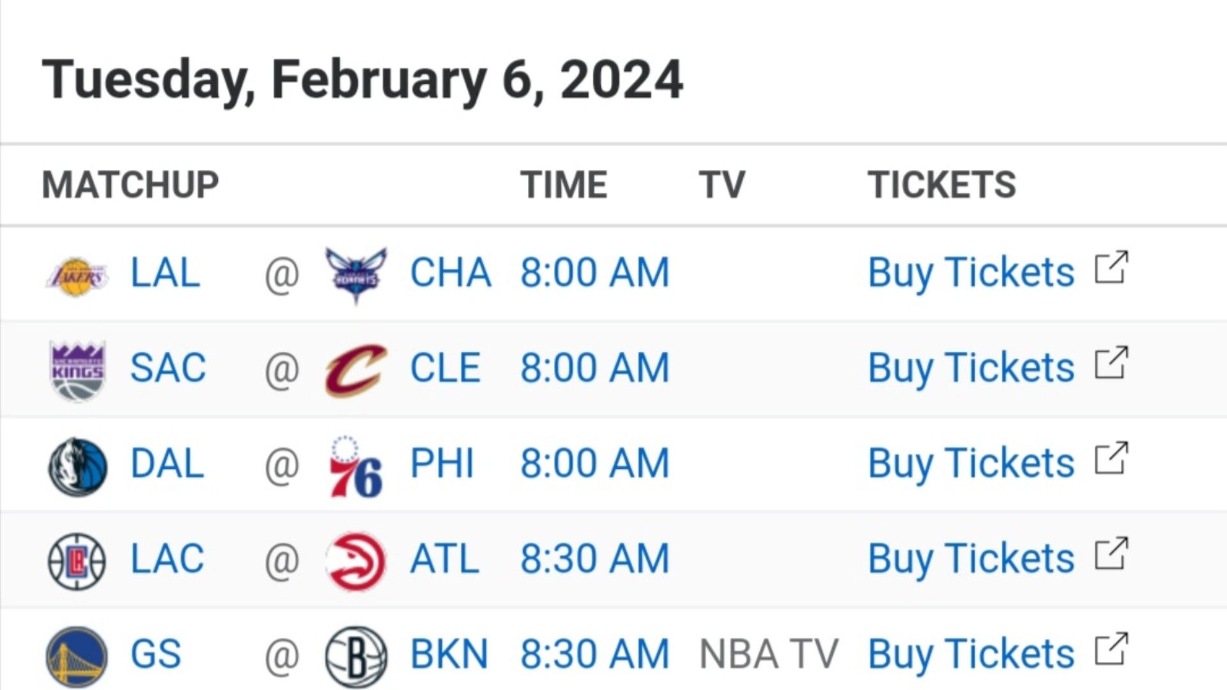Viewport: 1227px width, 690px height.
Task: Click the Philadelphia 76ers logo
Action: tap(356, 466)
